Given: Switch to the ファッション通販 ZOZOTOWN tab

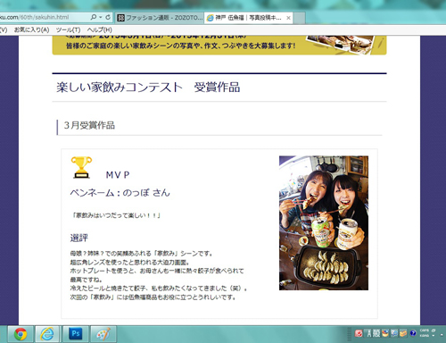Looking at the screenshot, I should 160,18.
